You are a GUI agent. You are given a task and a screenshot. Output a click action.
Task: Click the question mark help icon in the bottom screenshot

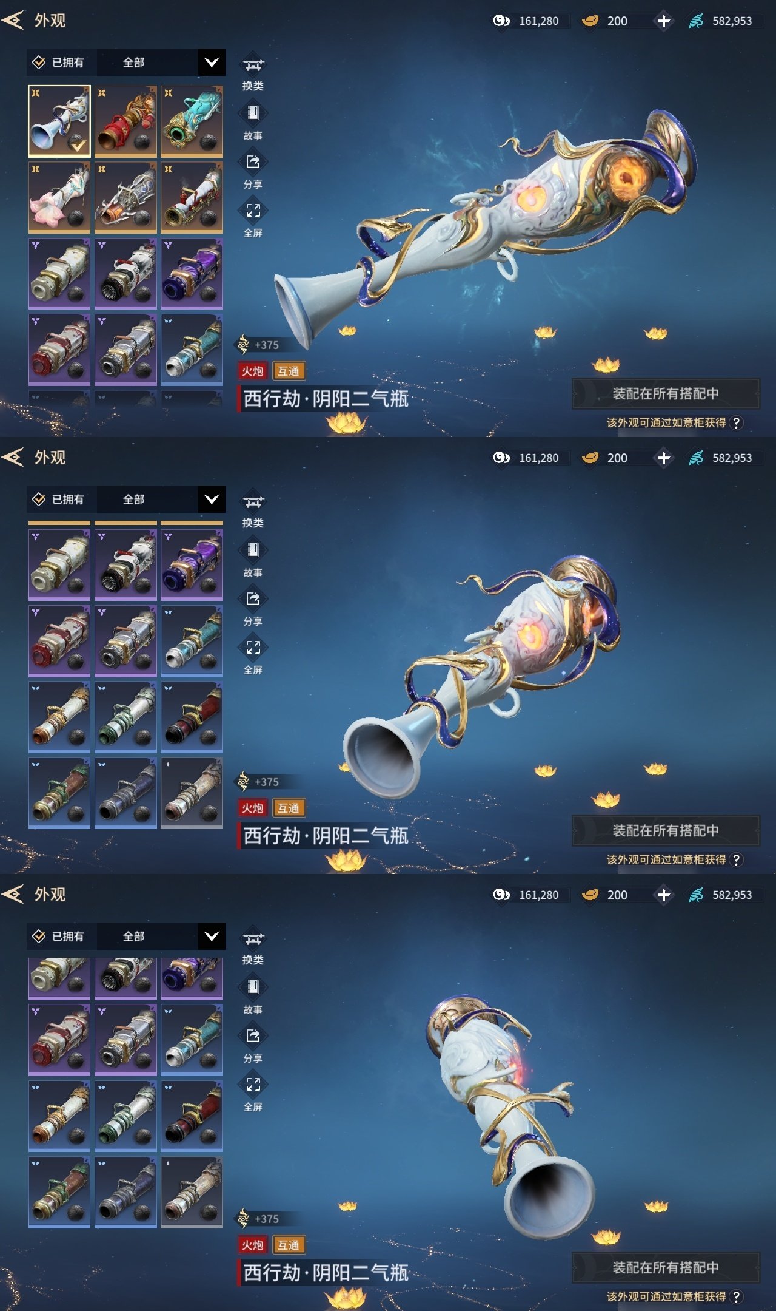(736, 1296)
